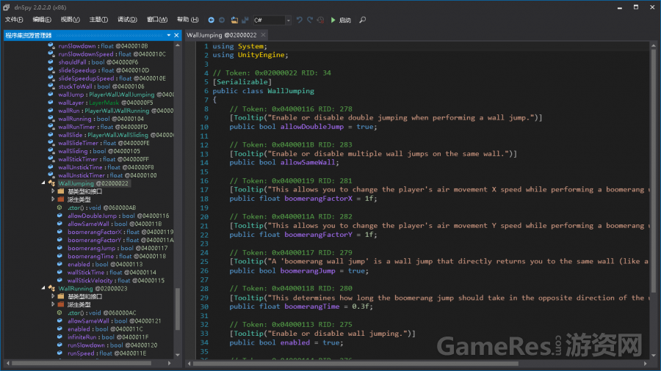Image resolution: width=661 pixels, height=371 pixels.
Task: Click the WallJumping class icon in tree
Action: (52, 183)
